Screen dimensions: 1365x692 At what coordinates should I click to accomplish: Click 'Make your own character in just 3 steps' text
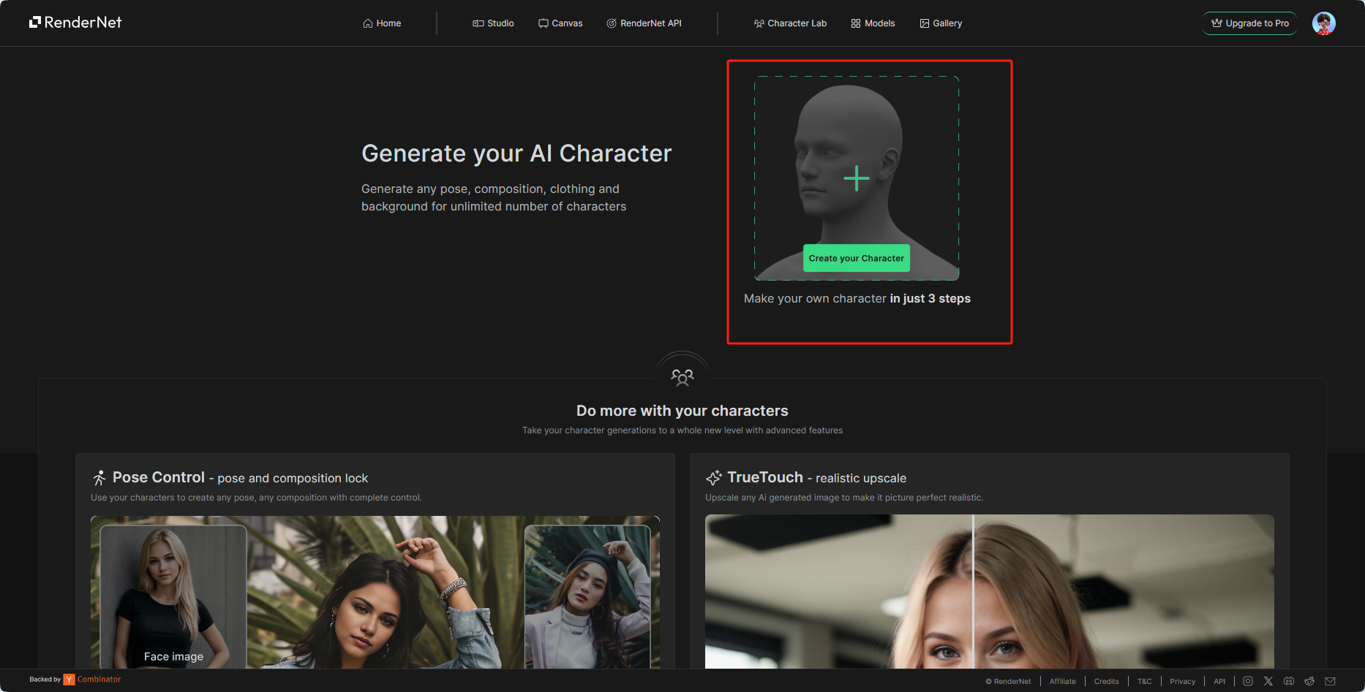tap(857, 298)
